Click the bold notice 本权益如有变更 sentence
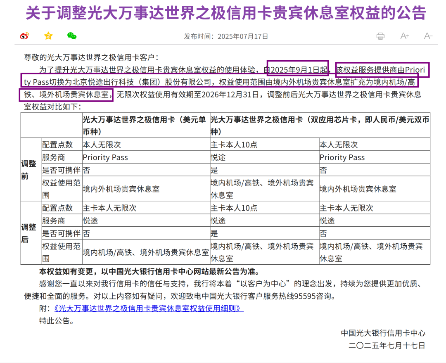The height and width of the screenshot is (363, 446). pos(149,271)
